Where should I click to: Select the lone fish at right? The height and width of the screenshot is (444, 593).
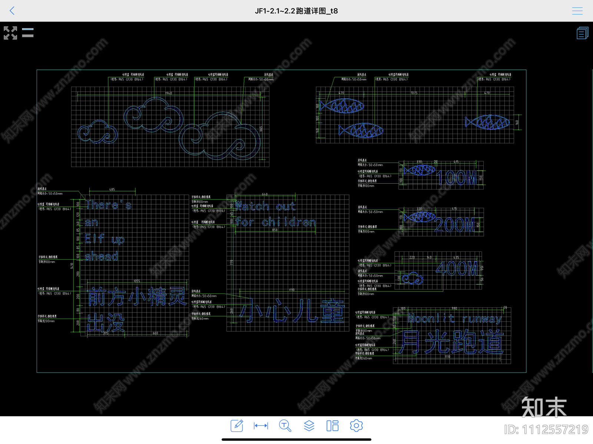(x=487, y=122)
